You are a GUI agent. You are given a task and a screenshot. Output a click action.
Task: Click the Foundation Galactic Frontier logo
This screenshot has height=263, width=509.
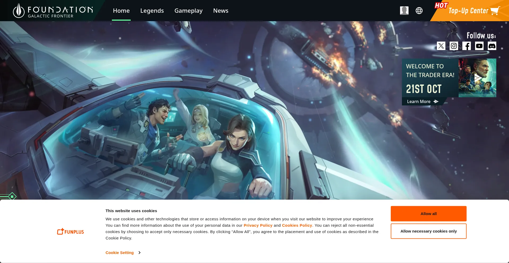tap(53, 11)
